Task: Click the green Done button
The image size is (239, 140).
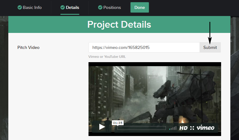Action: (140, 7)
